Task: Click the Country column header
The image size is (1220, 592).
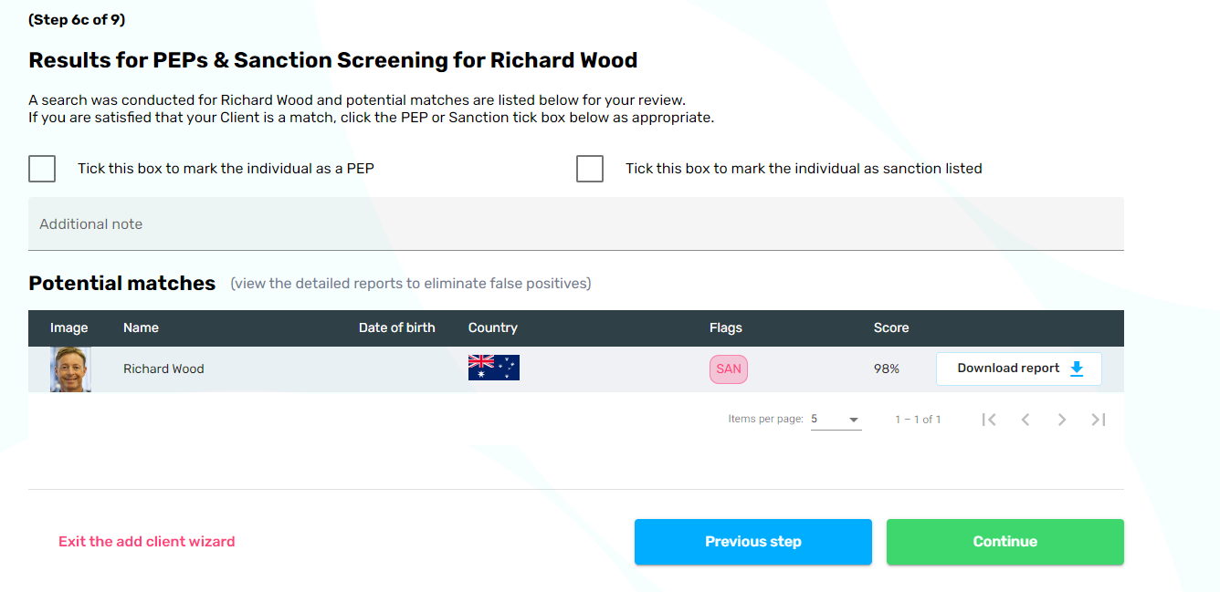Action: (492, 328)
